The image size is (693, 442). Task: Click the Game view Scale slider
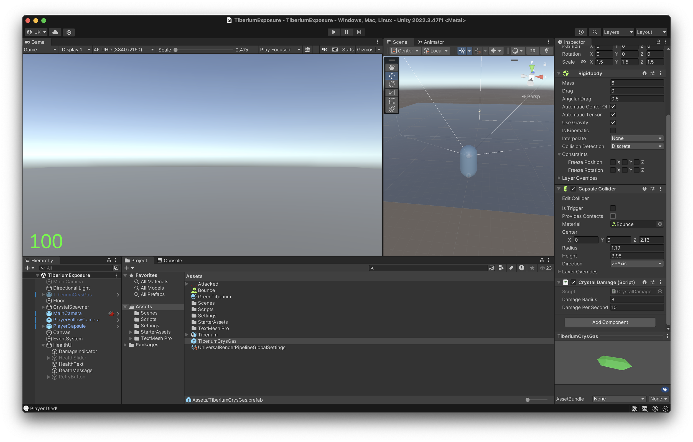pyautogui.click(x=204, y=50)
